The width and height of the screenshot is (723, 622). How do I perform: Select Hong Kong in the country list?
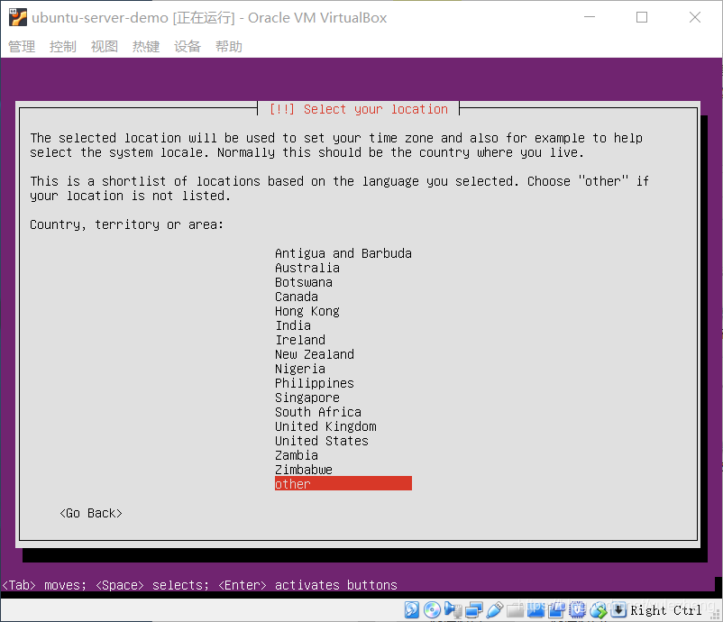coord(343,311)
